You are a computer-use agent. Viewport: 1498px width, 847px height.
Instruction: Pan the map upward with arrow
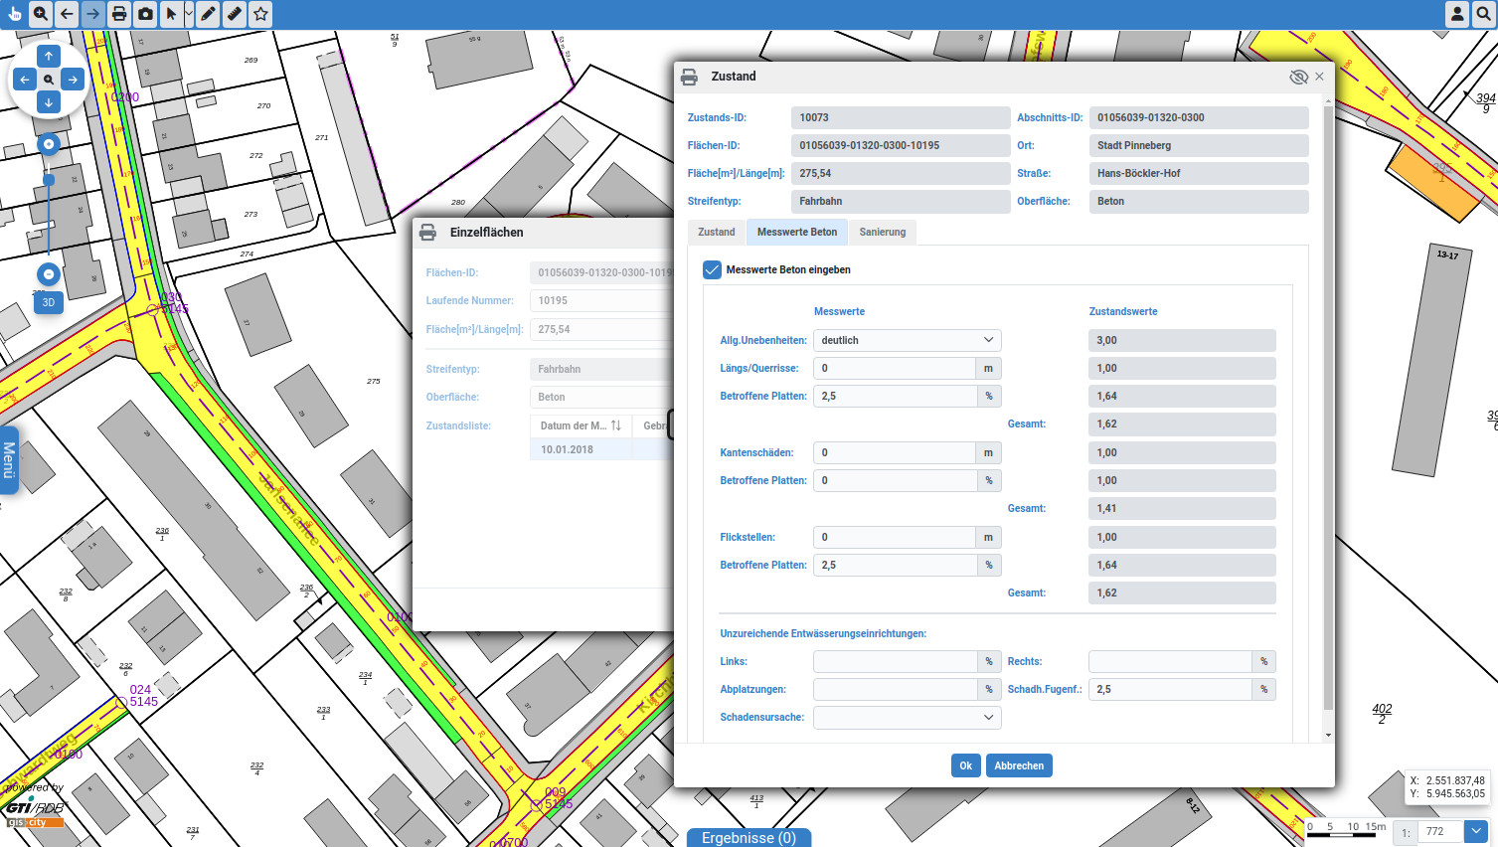49,56
